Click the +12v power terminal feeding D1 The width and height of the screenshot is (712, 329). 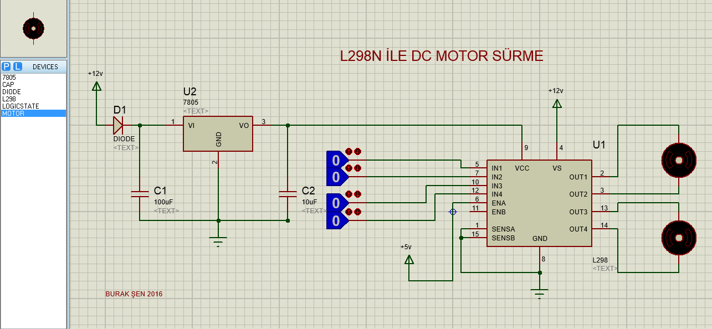click(x=96, y=86)
